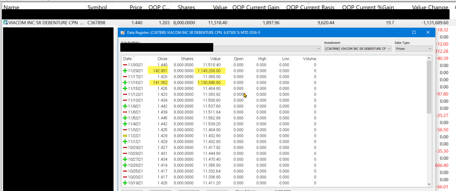Sort by the Low column header
The width and height of the screenshot is (456, 191).
click(x=279, y=58)
